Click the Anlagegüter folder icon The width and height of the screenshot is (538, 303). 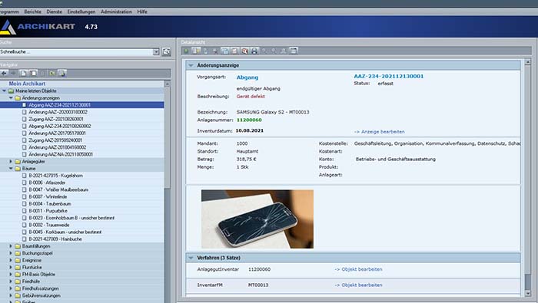point(18,162)
